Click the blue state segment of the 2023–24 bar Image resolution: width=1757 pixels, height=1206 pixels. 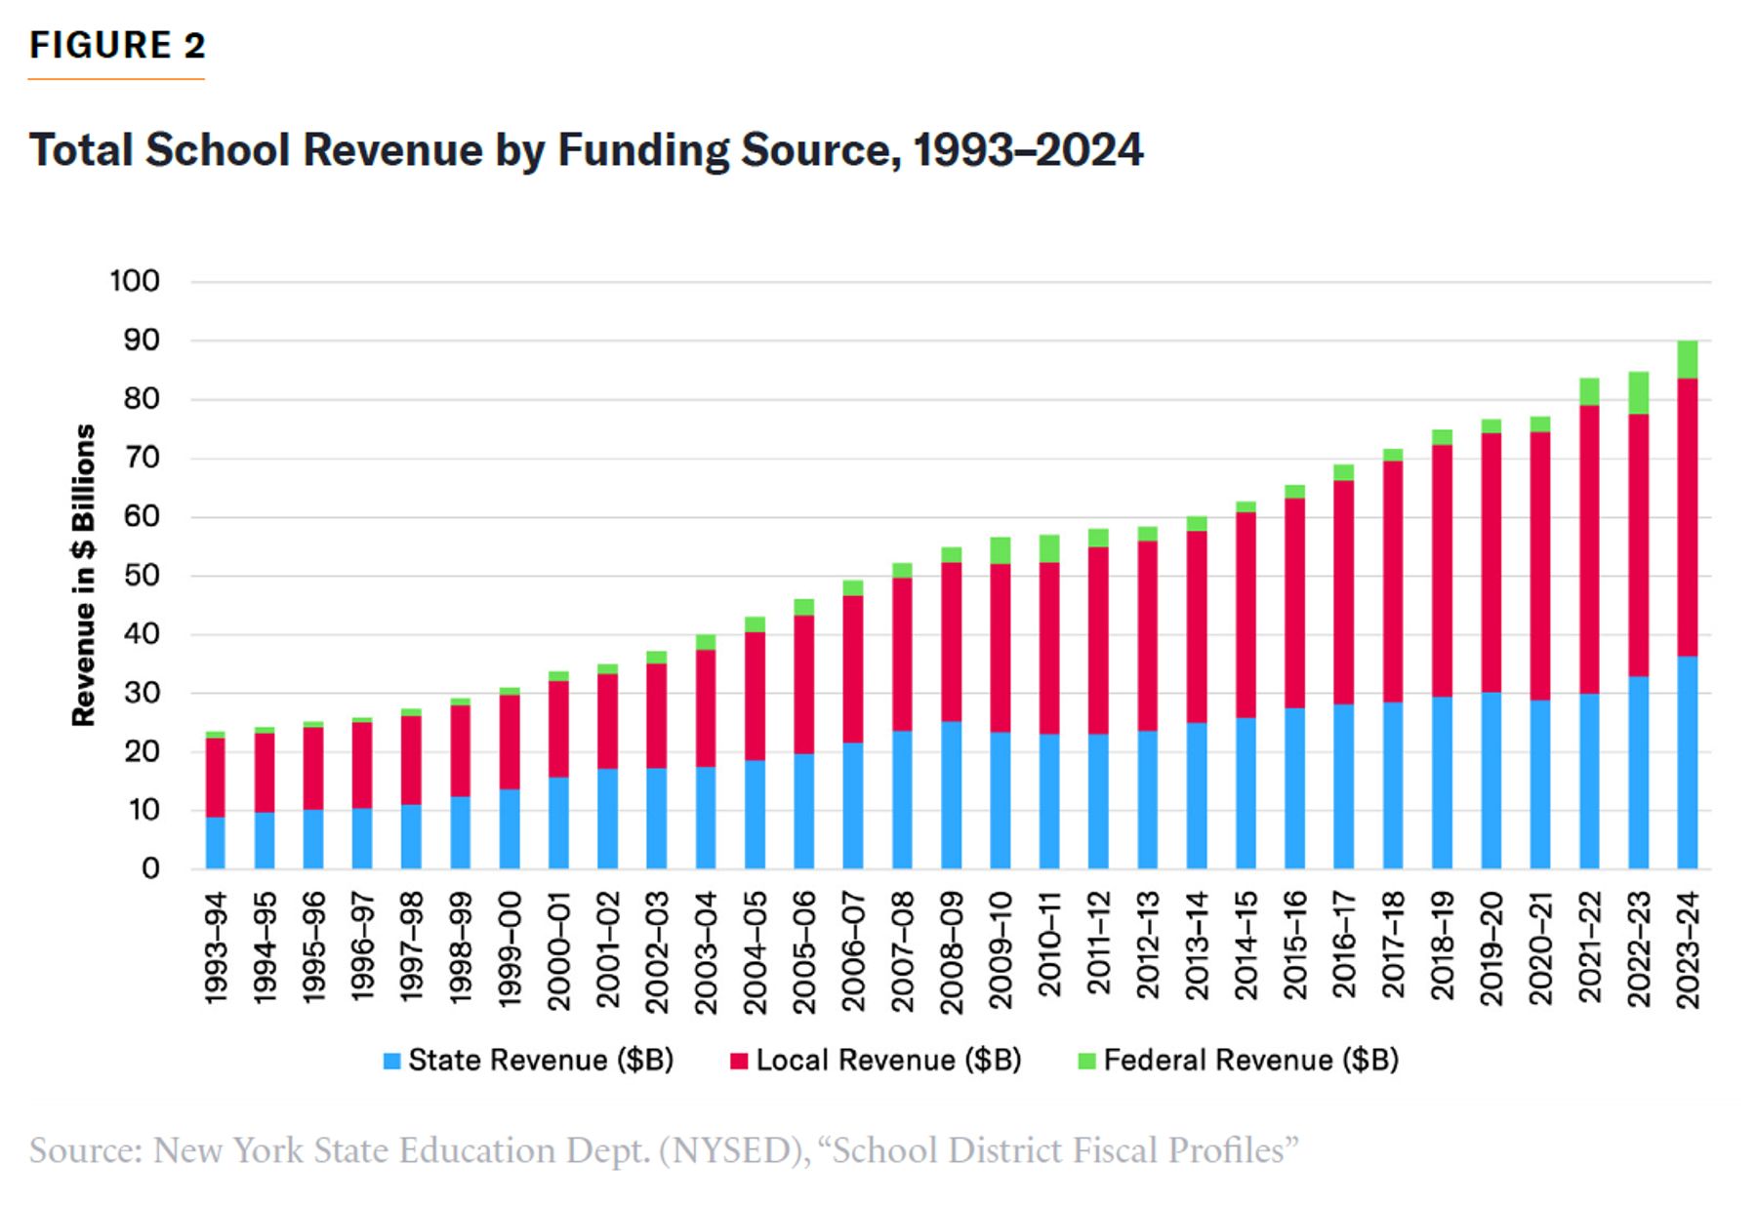pyautogui.click(x=1687, y=762)
